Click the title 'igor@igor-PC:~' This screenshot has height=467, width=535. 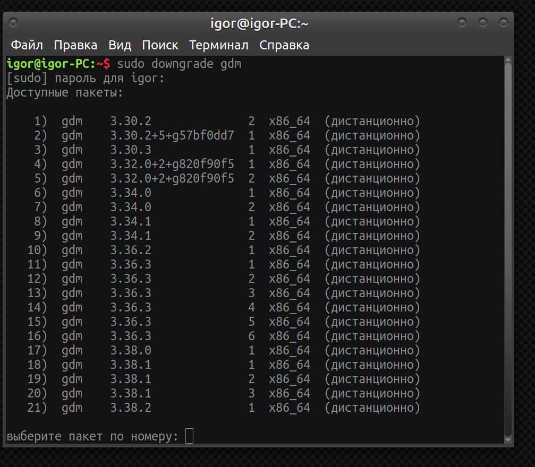[259, 23]
